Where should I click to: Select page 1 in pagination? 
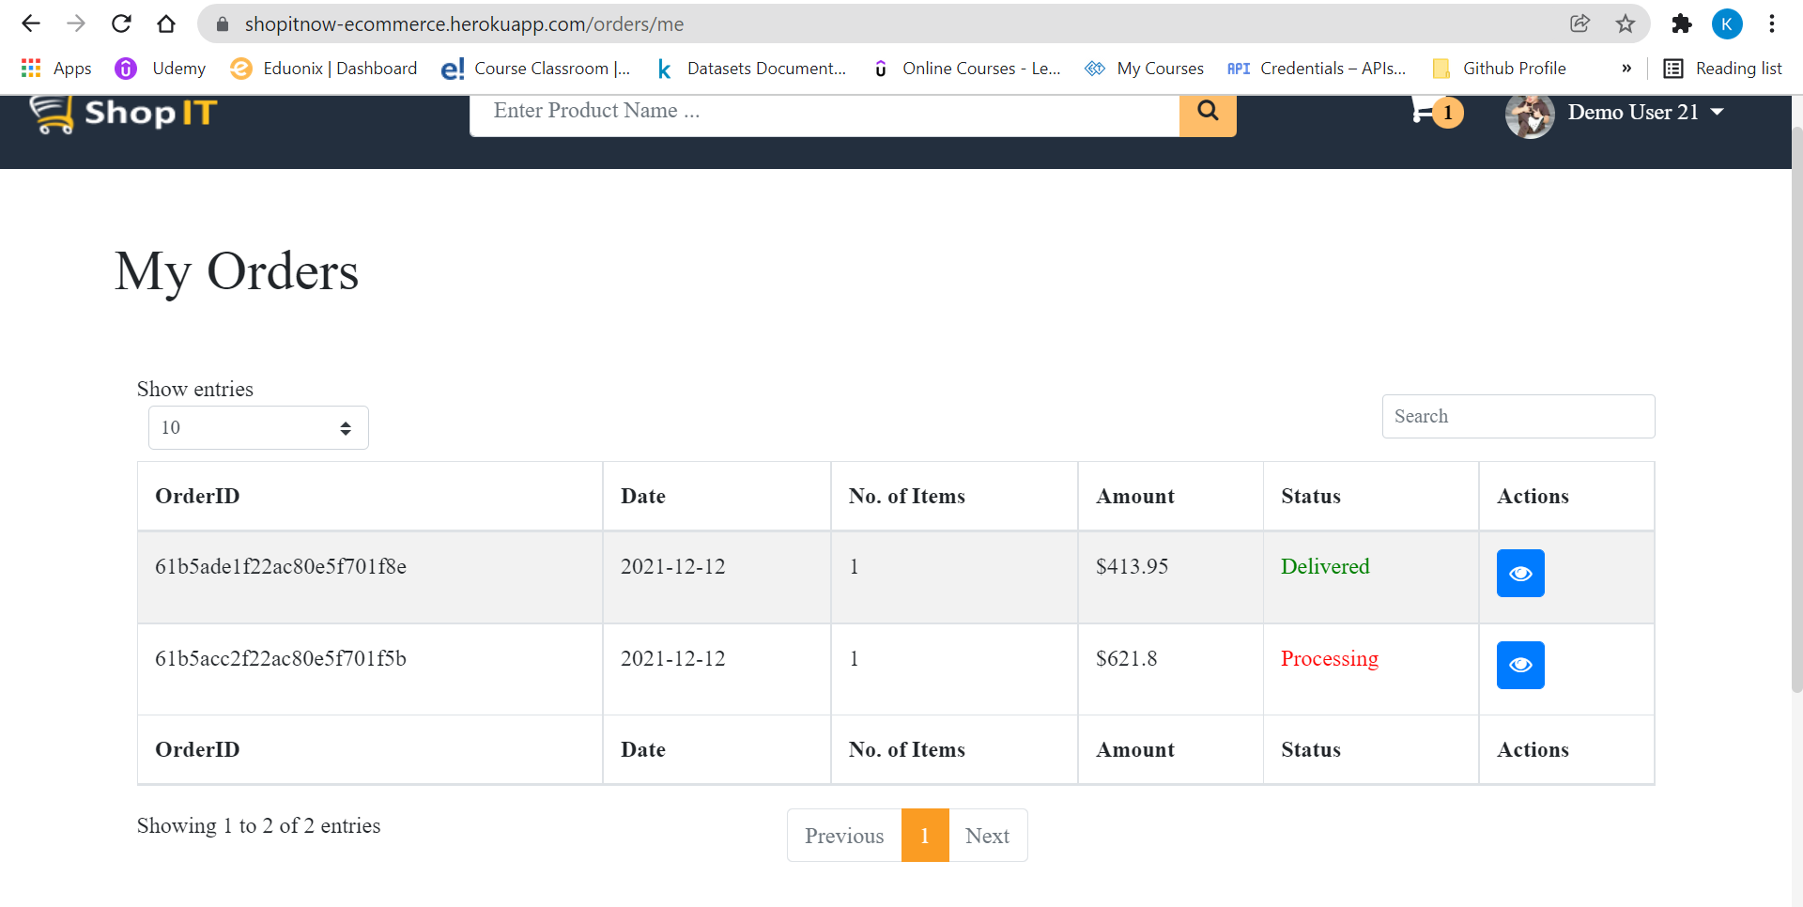pos(925,835)
